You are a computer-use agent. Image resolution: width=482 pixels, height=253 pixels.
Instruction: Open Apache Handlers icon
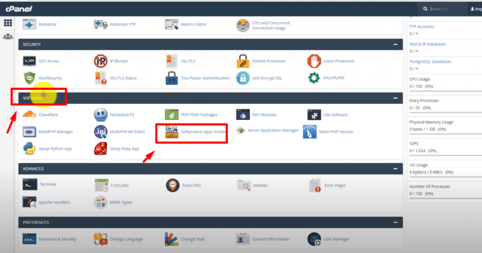[x=29, y=202]
